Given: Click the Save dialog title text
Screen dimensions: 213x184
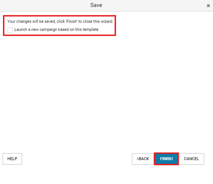Looking at the screenshot, I should 96,5.
